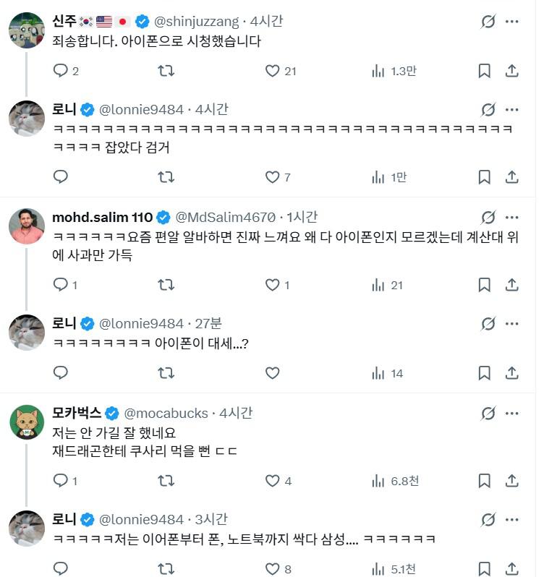Screen dimensions: 544x577
Task: Share 로니's reply posted 27분 ago
Action: 511,373
